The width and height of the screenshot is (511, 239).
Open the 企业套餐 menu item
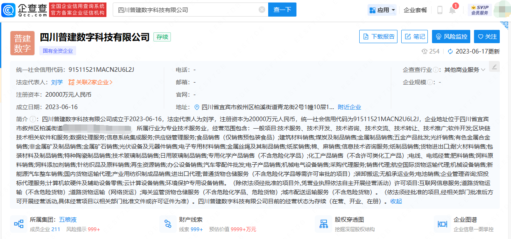(415, 10)
